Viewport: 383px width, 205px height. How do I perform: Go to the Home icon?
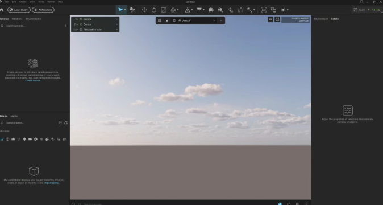tap(2, 10)
